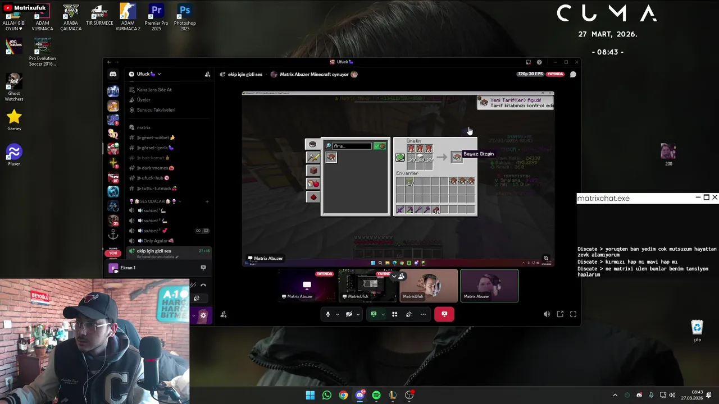Click invite friends icon at call bottom-left
Viewport: 719px width, 404px height.
click(x=224, y=315)
